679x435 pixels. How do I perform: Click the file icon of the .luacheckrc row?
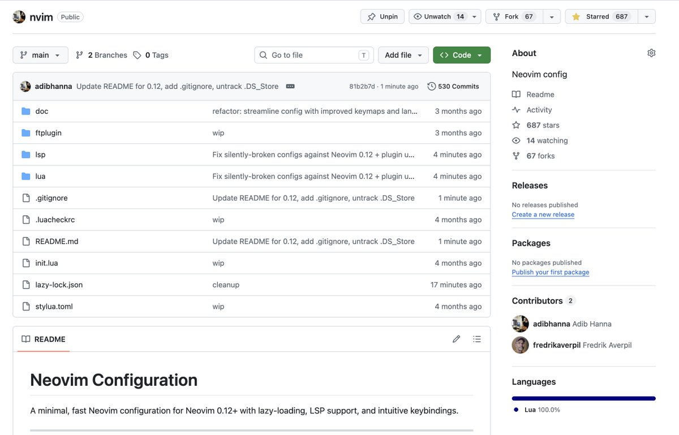point(25,220)
